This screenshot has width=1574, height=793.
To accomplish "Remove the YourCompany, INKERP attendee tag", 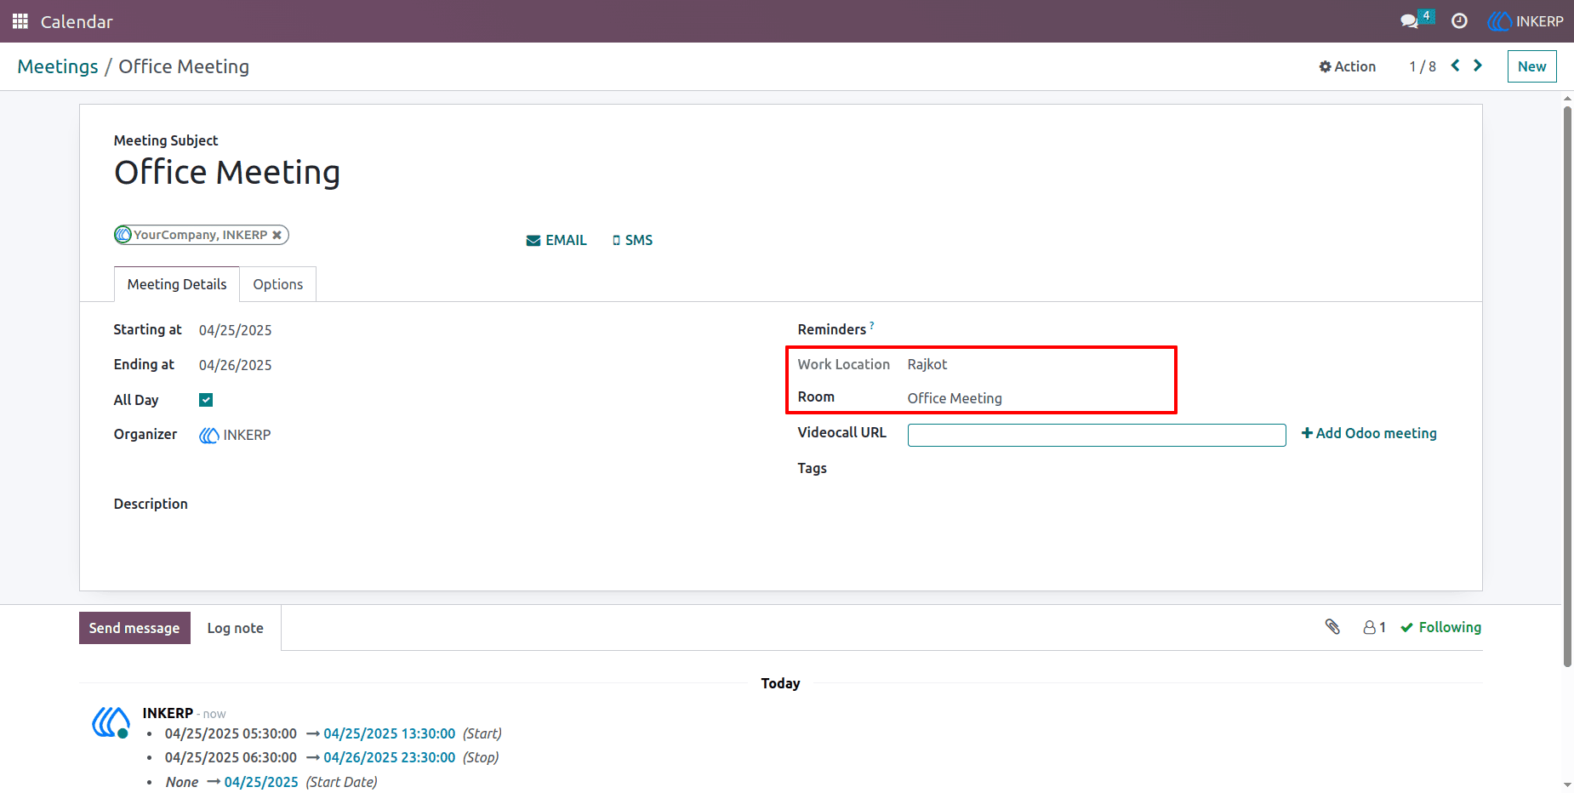I will click(x=277, y=235).
